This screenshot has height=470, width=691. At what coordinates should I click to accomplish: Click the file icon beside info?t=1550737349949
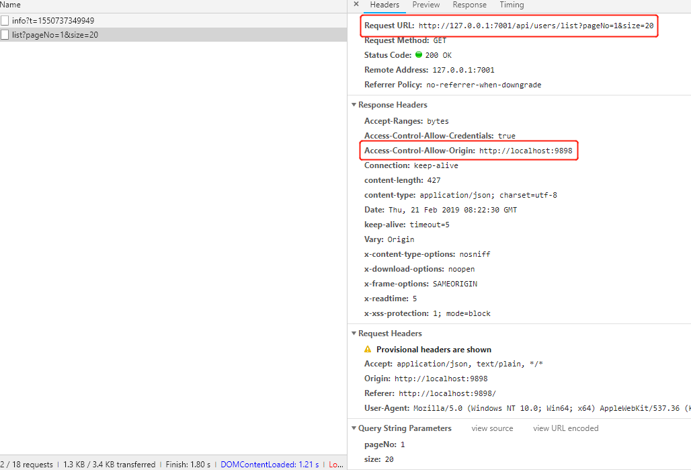click(5, 21)
